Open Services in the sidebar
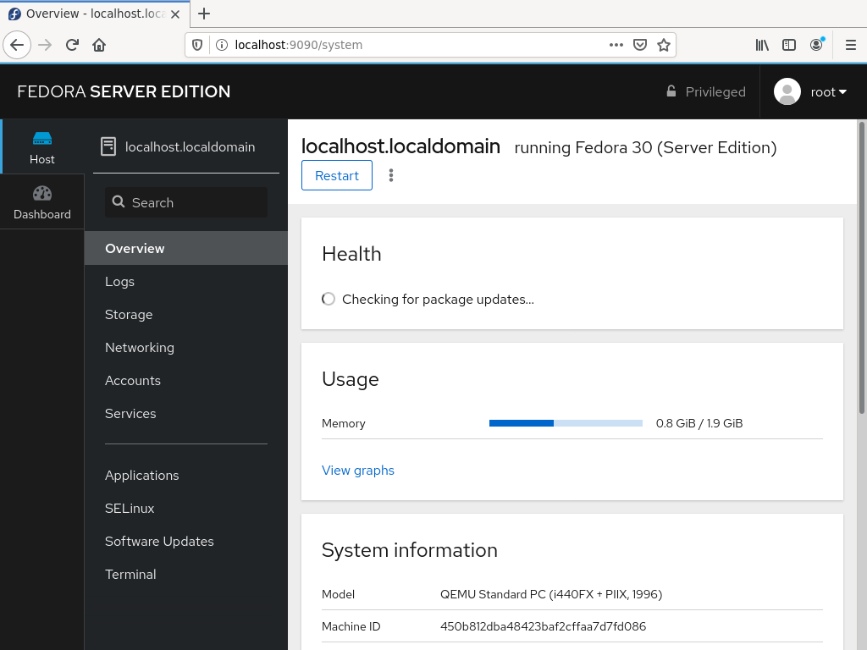 [x=185, y=413]
